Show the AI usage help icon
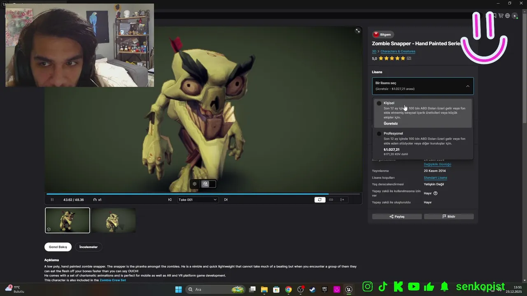Viewport: 527px width, 296px height. pos(436,193)
